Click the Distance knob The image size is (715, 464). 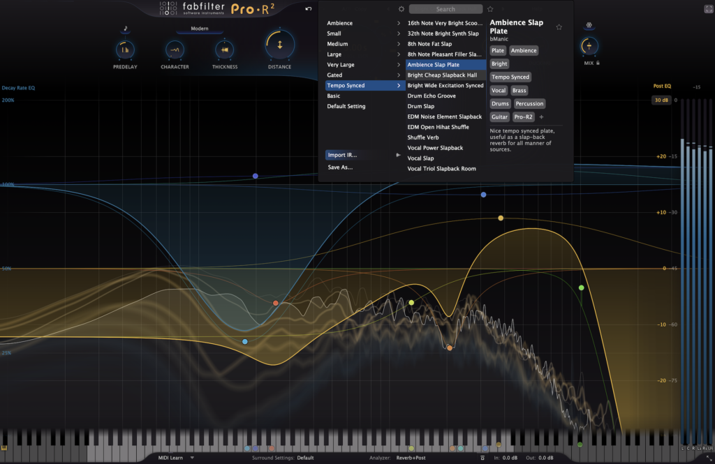[x=279, y=45]
